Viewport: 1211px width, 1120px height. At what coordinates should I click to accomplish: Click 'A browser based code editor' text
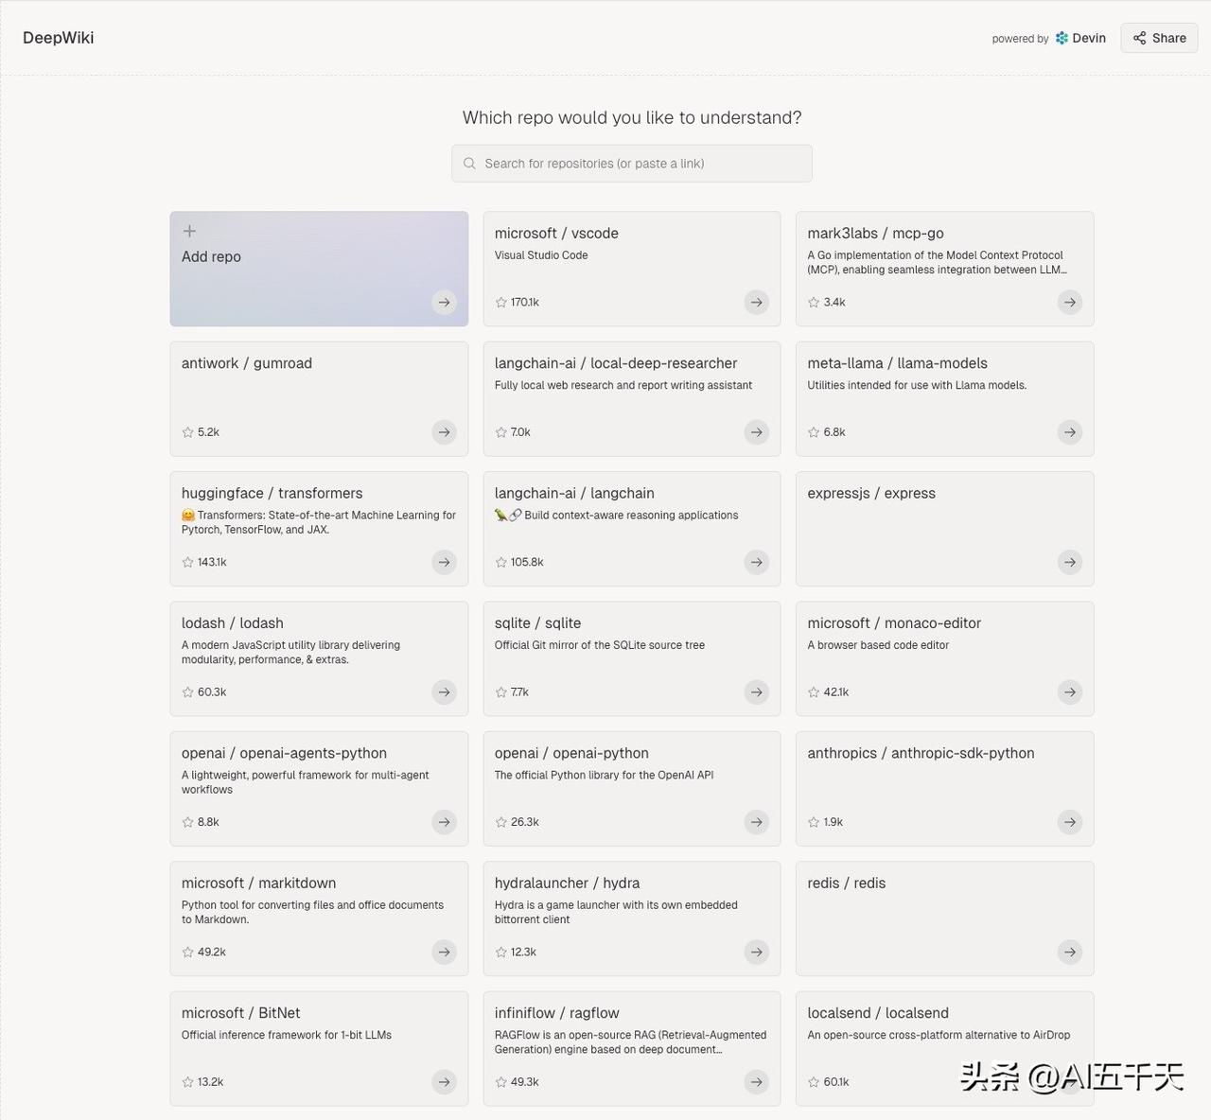point(878,645)
